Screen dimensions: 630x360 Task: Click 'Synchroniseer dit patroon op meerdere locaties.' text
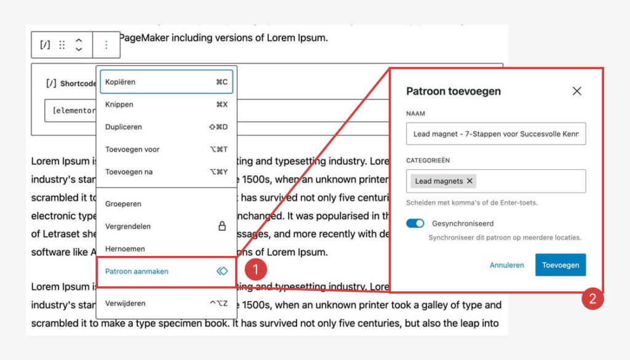[x=504, y=238]
